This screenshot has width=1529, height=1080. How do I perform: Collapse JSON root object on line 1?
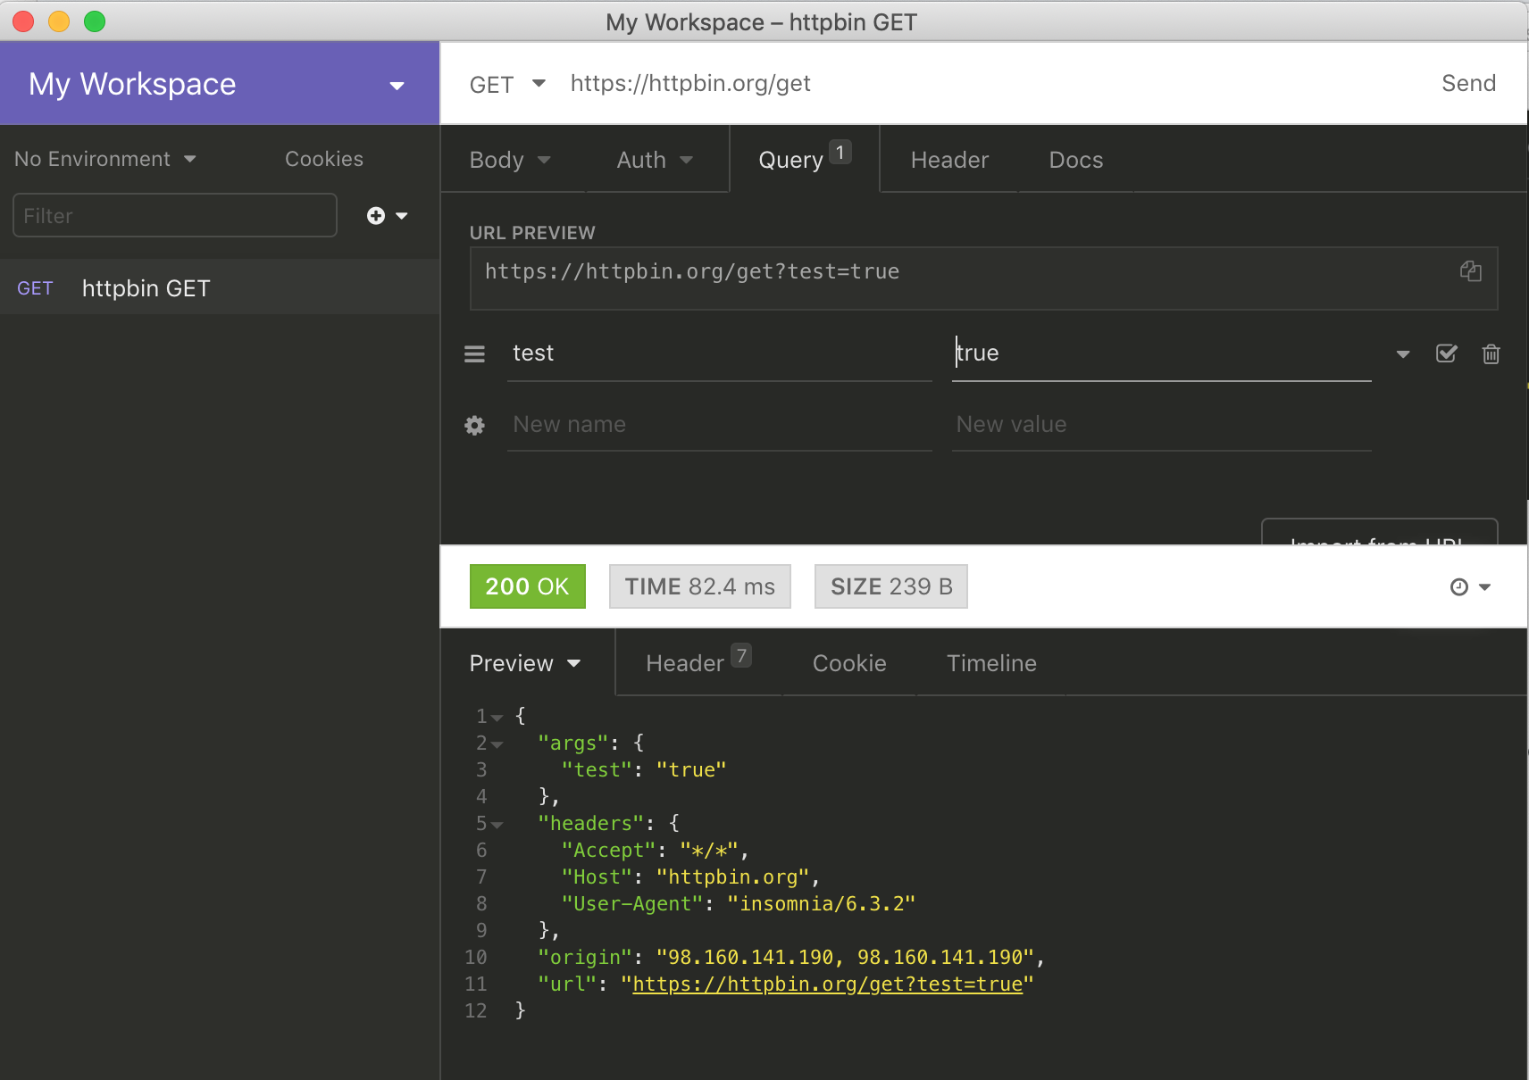tap(497, 718)
